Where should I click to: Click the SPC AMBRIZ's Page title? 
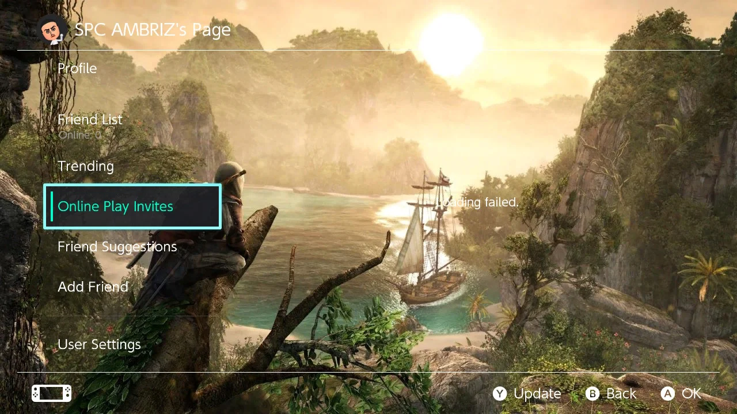tap(153, 30)
